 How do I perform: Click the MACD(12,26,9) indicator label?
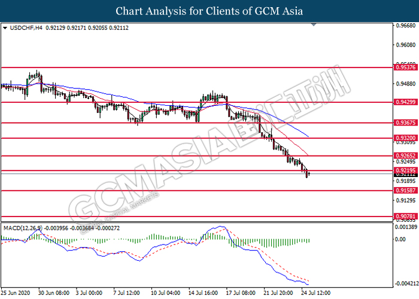coord(23,228)
